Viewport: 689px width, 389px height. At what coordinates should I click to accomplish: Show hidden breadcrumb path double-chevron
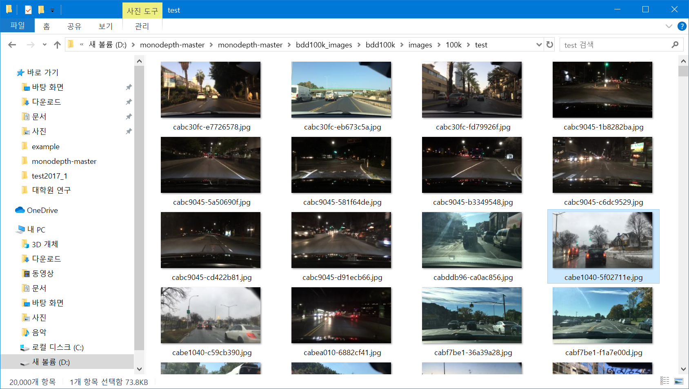coord(82,45)
